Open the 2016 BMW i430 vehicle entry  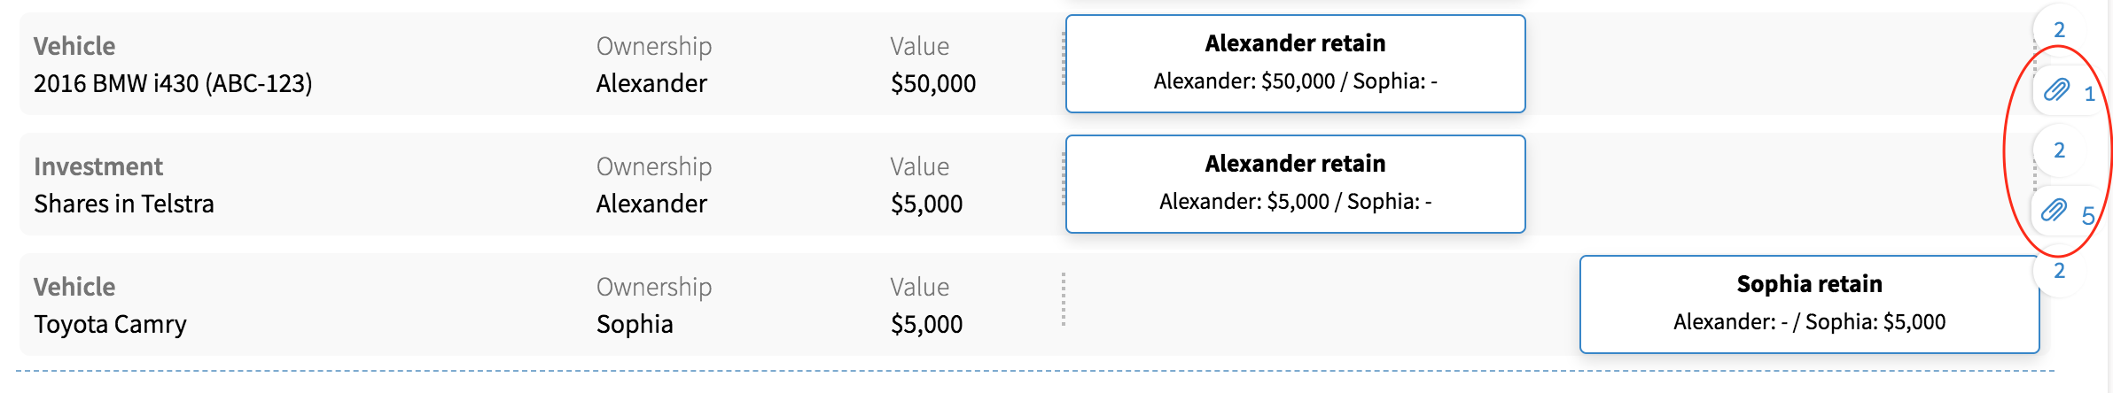point(173,83)
